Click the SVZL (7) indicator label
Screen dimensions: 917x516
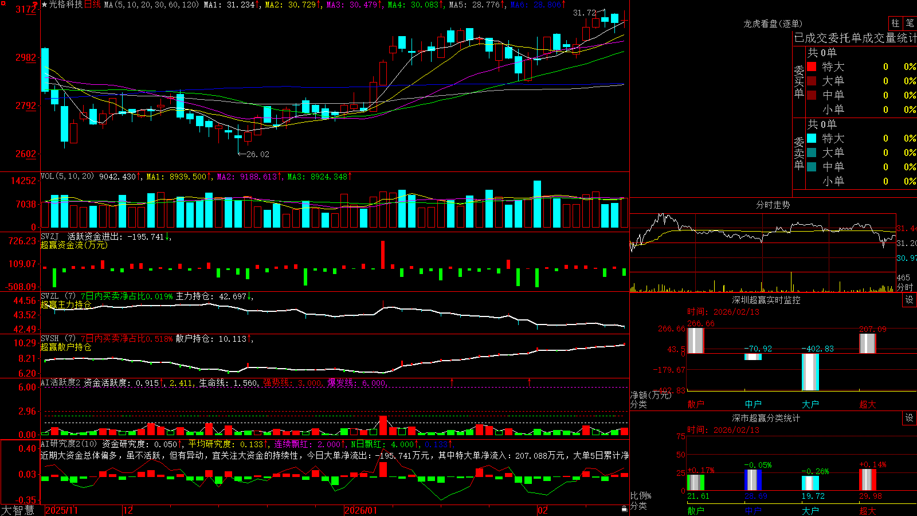click(58, 296)
